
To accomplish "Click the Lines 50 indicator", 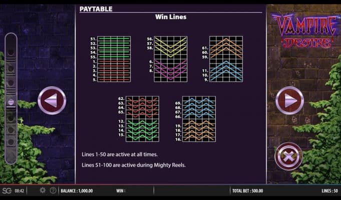I will [x=329, y=190].
